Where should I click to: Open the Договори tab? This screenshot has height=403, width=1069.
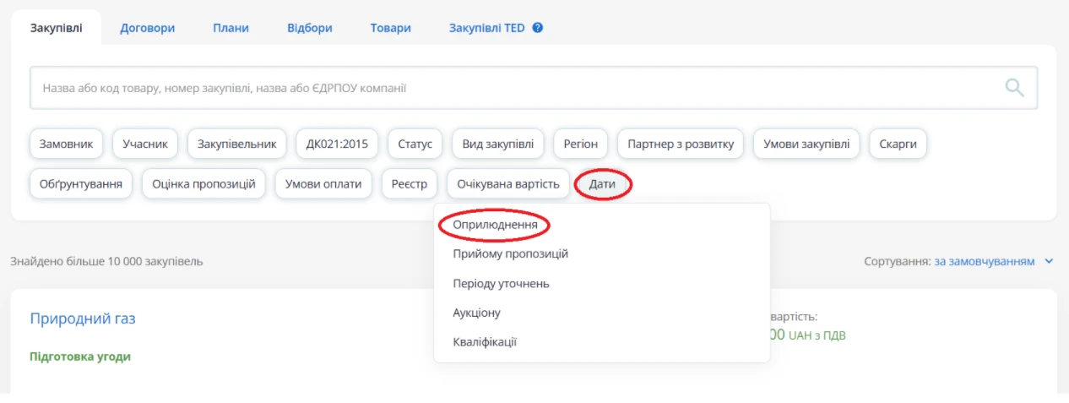147,28
